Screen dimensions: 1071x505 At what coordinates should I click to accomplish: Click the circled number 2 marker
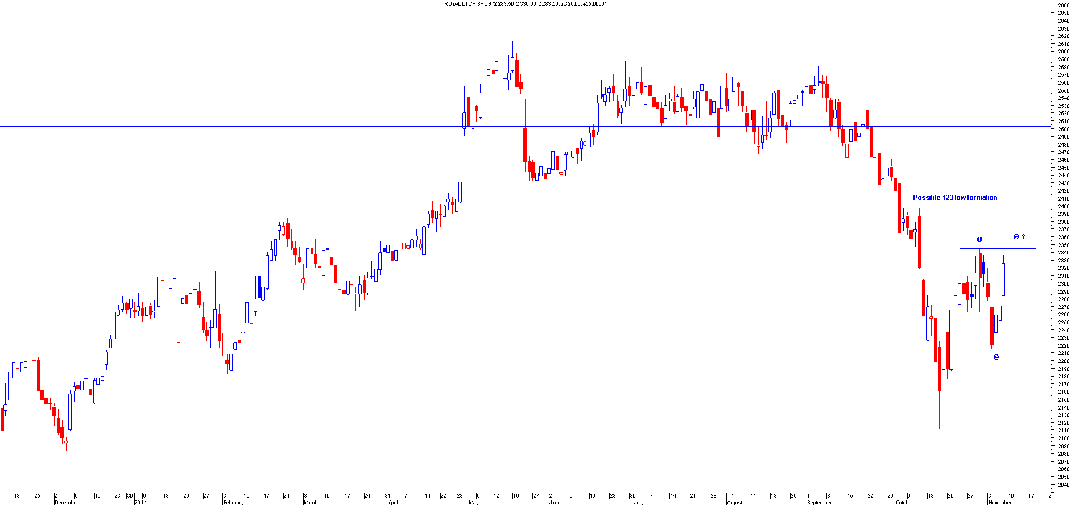click(x=996, y=357)
